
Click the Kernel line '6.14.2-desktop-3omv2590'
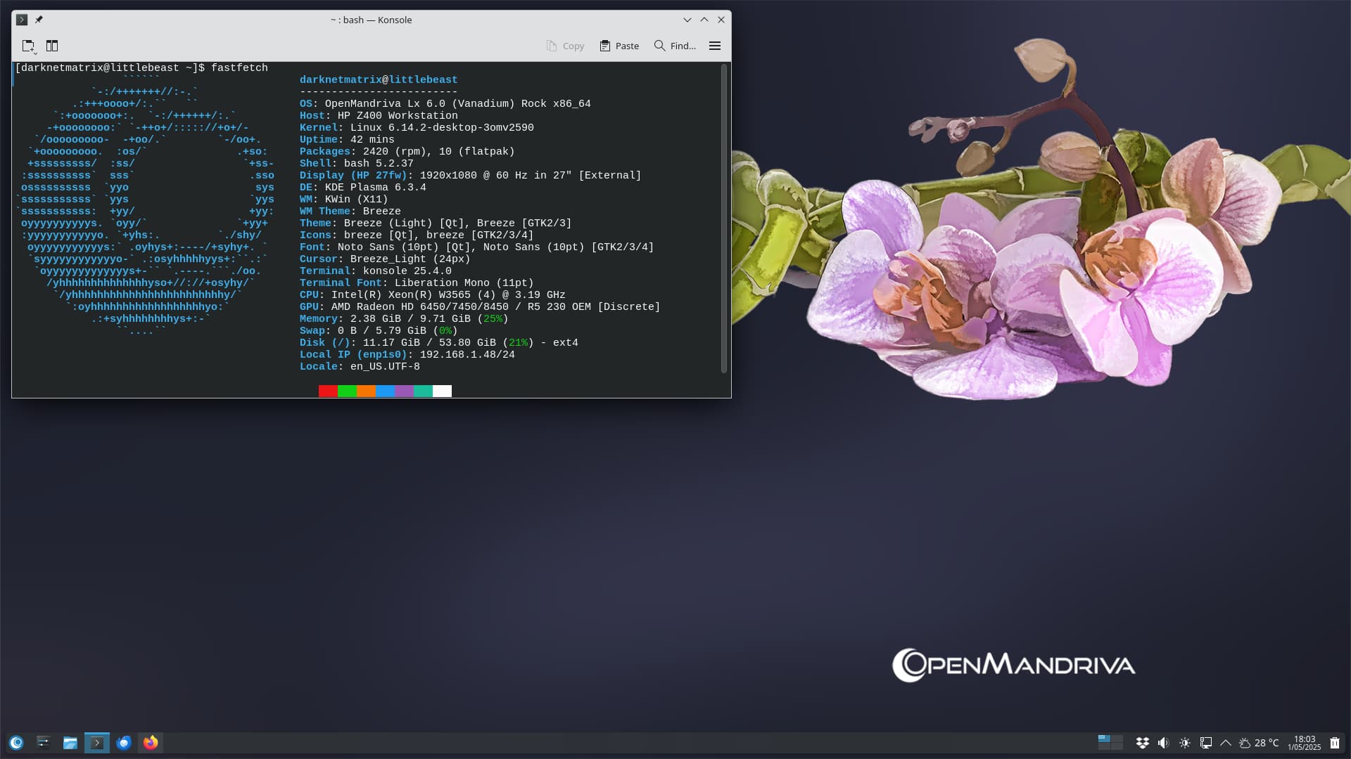pos(417,128)
